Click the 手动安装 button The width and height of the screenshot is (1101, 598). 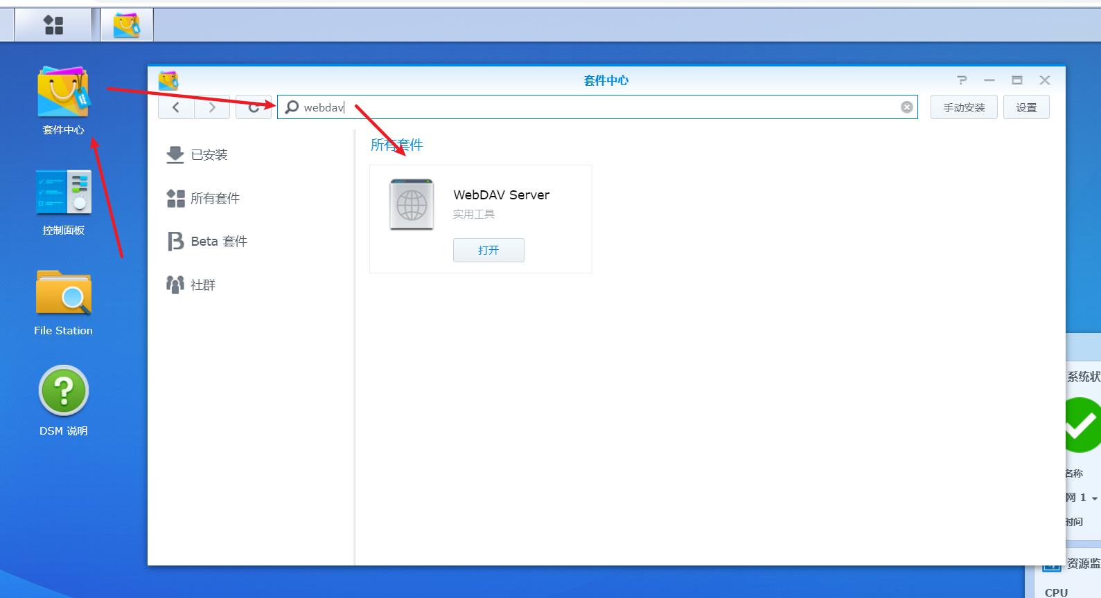(x=963, y=107)
